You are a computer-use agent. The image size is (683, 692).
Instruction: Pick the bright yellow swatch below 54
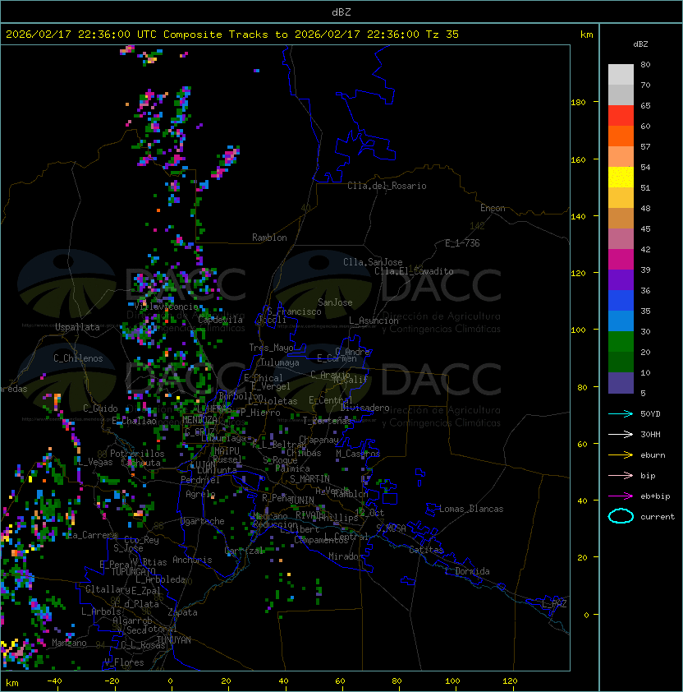(621, 178)
